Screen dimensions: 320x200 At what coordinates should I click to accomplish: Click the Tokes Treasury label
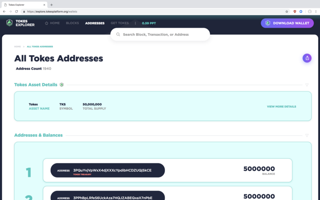tap(82, 174)
